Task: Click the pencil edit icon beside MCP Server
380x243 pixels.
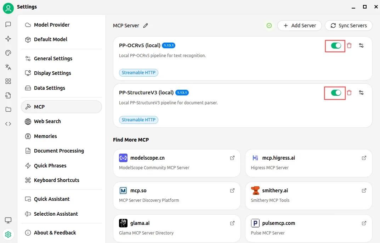Action: pyautogui.click(x=146, y=26)
